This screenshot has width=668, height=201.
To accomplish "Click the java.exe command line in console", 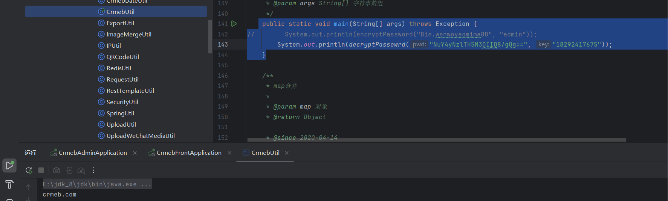I will (x=97, y=184).
